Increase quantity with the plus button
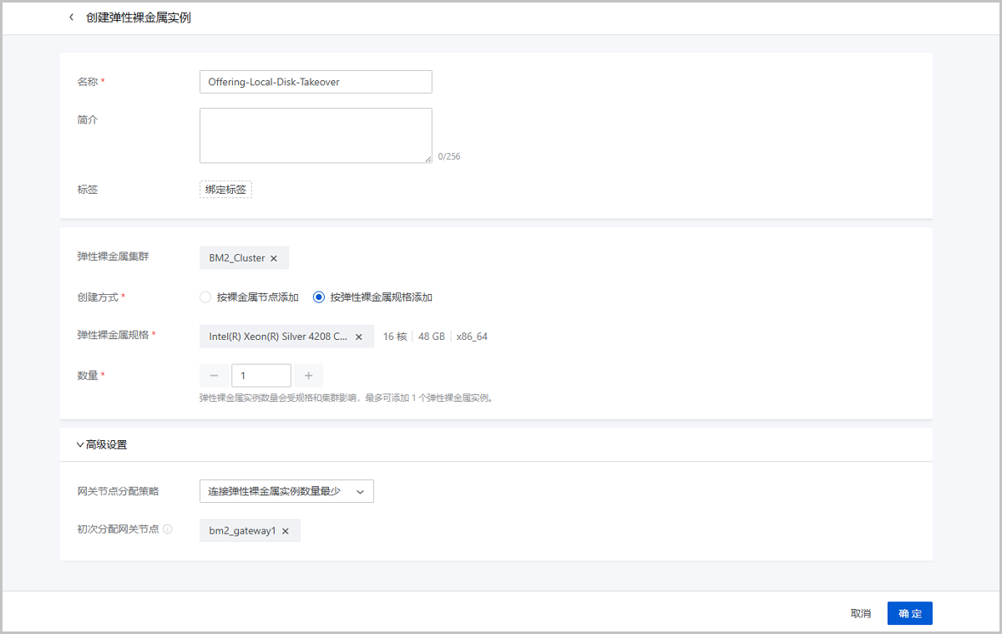The width and height of the screenshot is (1002, 634). [x=308, y=376]
